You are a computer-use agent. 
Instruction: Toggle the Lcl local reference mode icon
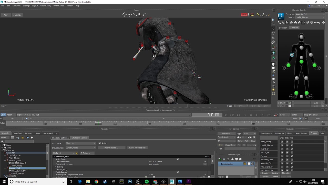tap(273, 24)
